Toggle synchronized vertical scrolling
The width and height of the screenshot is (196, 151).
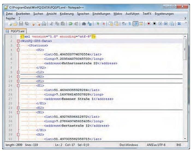[111, 24]
